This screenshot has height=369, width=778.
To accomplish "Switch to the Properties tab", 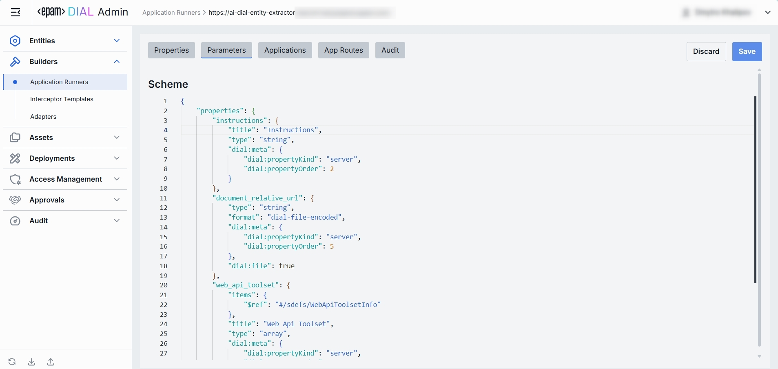I will pyautogui.click(x=171, y=50).
